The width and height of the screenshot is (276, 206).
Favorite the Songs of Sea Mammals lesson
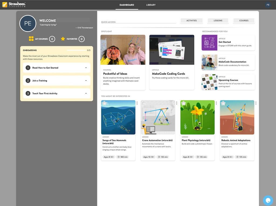pyautogui.click(x=105, y=103)
